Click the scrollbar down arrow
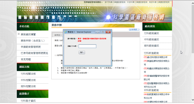 coord(193,100)
